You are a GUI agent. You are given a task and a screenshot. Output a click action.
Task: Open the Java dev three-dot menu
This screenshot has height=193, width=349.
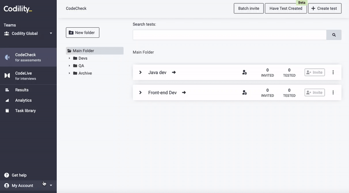coord(333,72)
